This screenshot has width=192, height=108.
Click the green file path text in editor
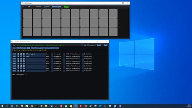[40, 45]
